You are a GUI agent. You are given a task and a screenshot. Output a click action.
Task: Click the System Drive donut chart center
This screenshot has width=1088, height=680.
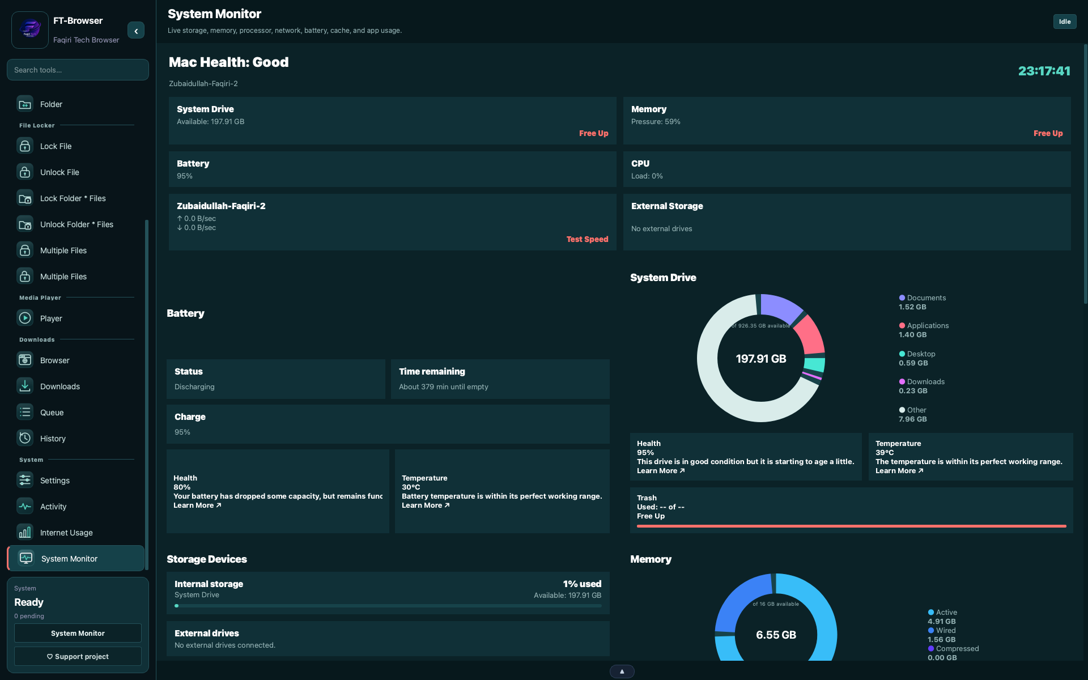761,358
